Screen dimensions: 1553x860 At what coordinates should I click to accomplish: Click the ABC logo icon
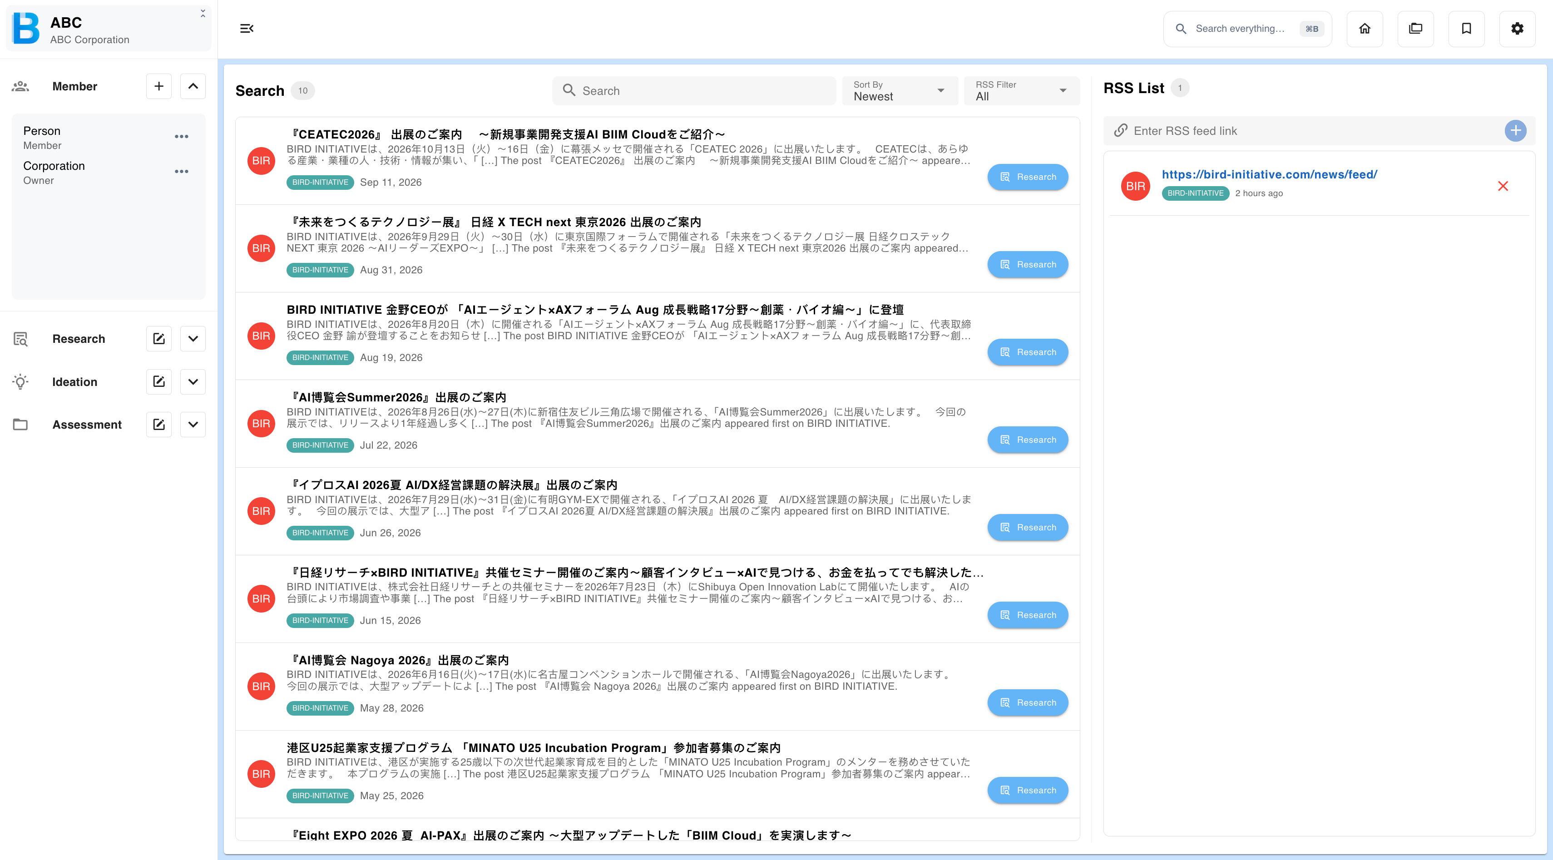coord(26,28)
